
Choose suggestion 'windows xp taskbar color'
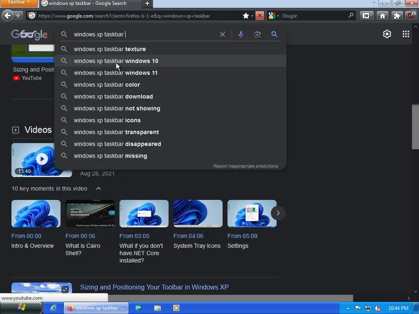[170, 85]
